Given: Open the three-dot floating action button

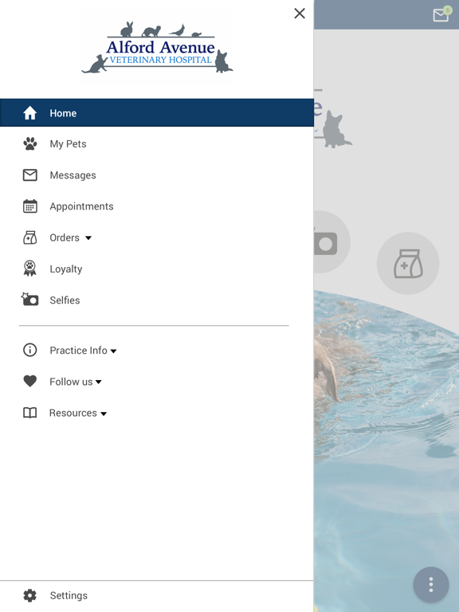Looking at the screenshot, I should [431, 585].
